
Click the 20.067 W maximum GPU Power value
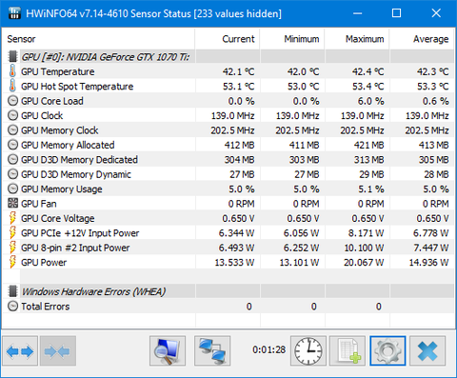point(364,263)
